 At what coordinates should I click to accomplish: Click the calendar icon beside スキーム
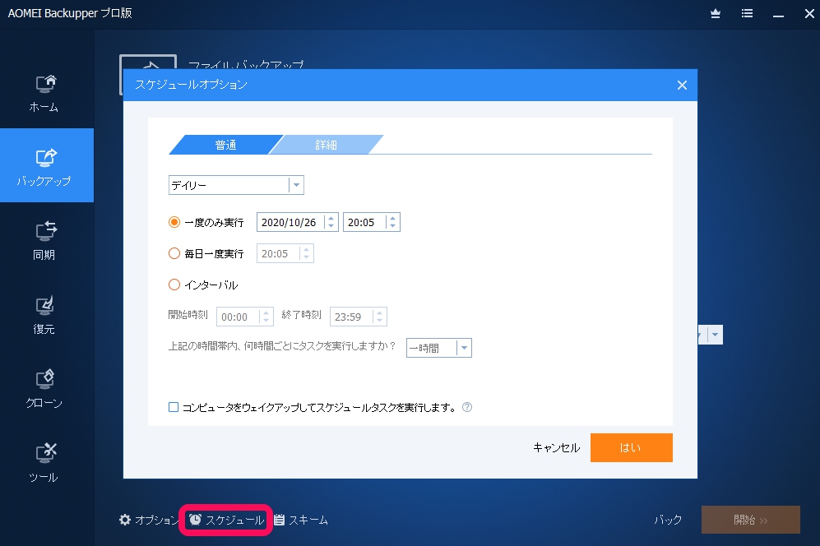(280, 520)
